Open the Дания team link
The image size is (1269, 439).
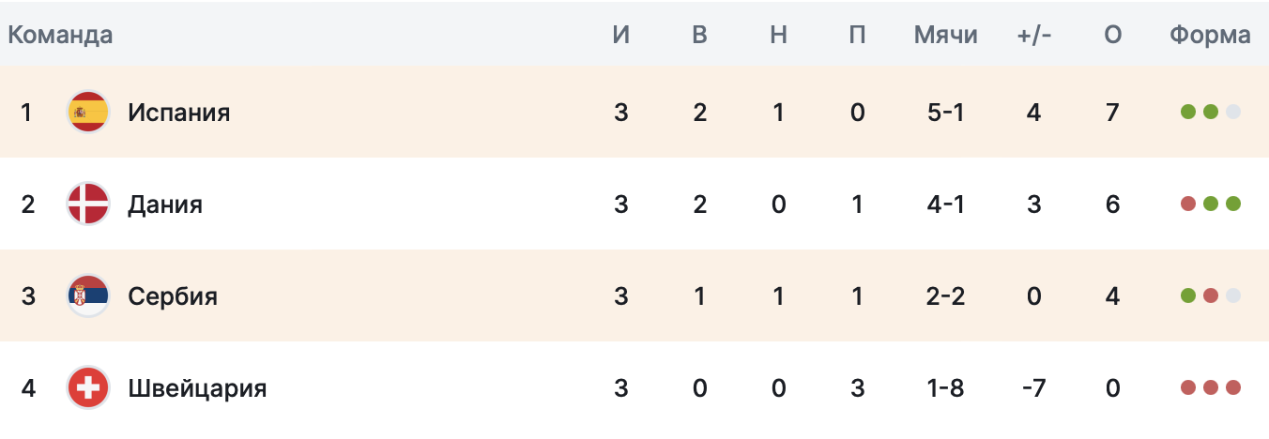coord(165,204)
